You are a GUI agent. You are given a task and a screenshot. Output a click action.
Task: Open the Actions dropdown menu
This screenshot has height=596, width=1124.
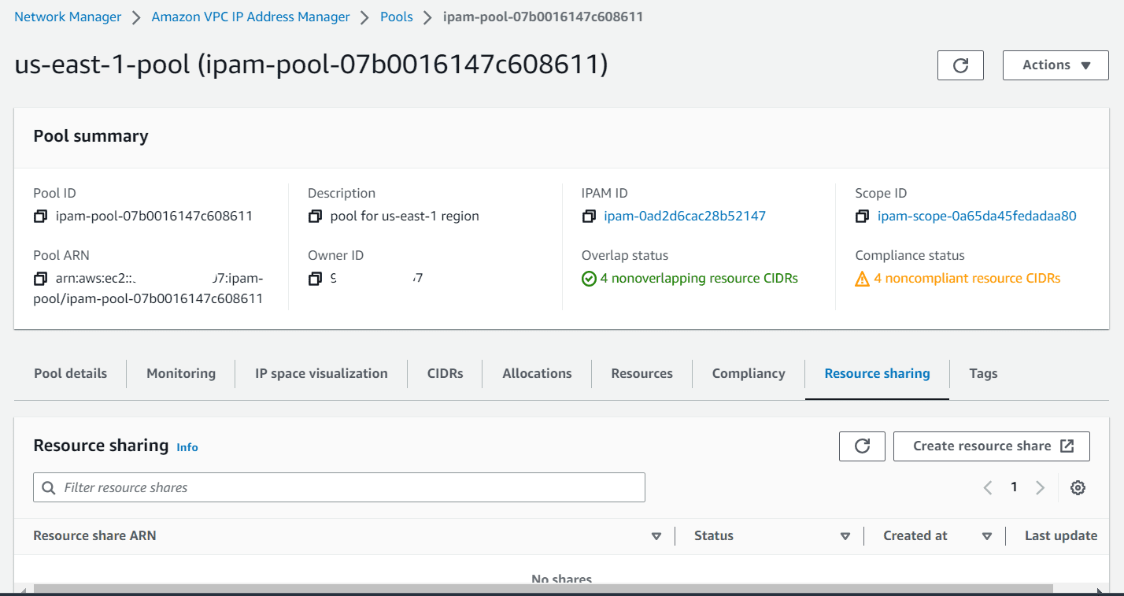coord(1056,65)
